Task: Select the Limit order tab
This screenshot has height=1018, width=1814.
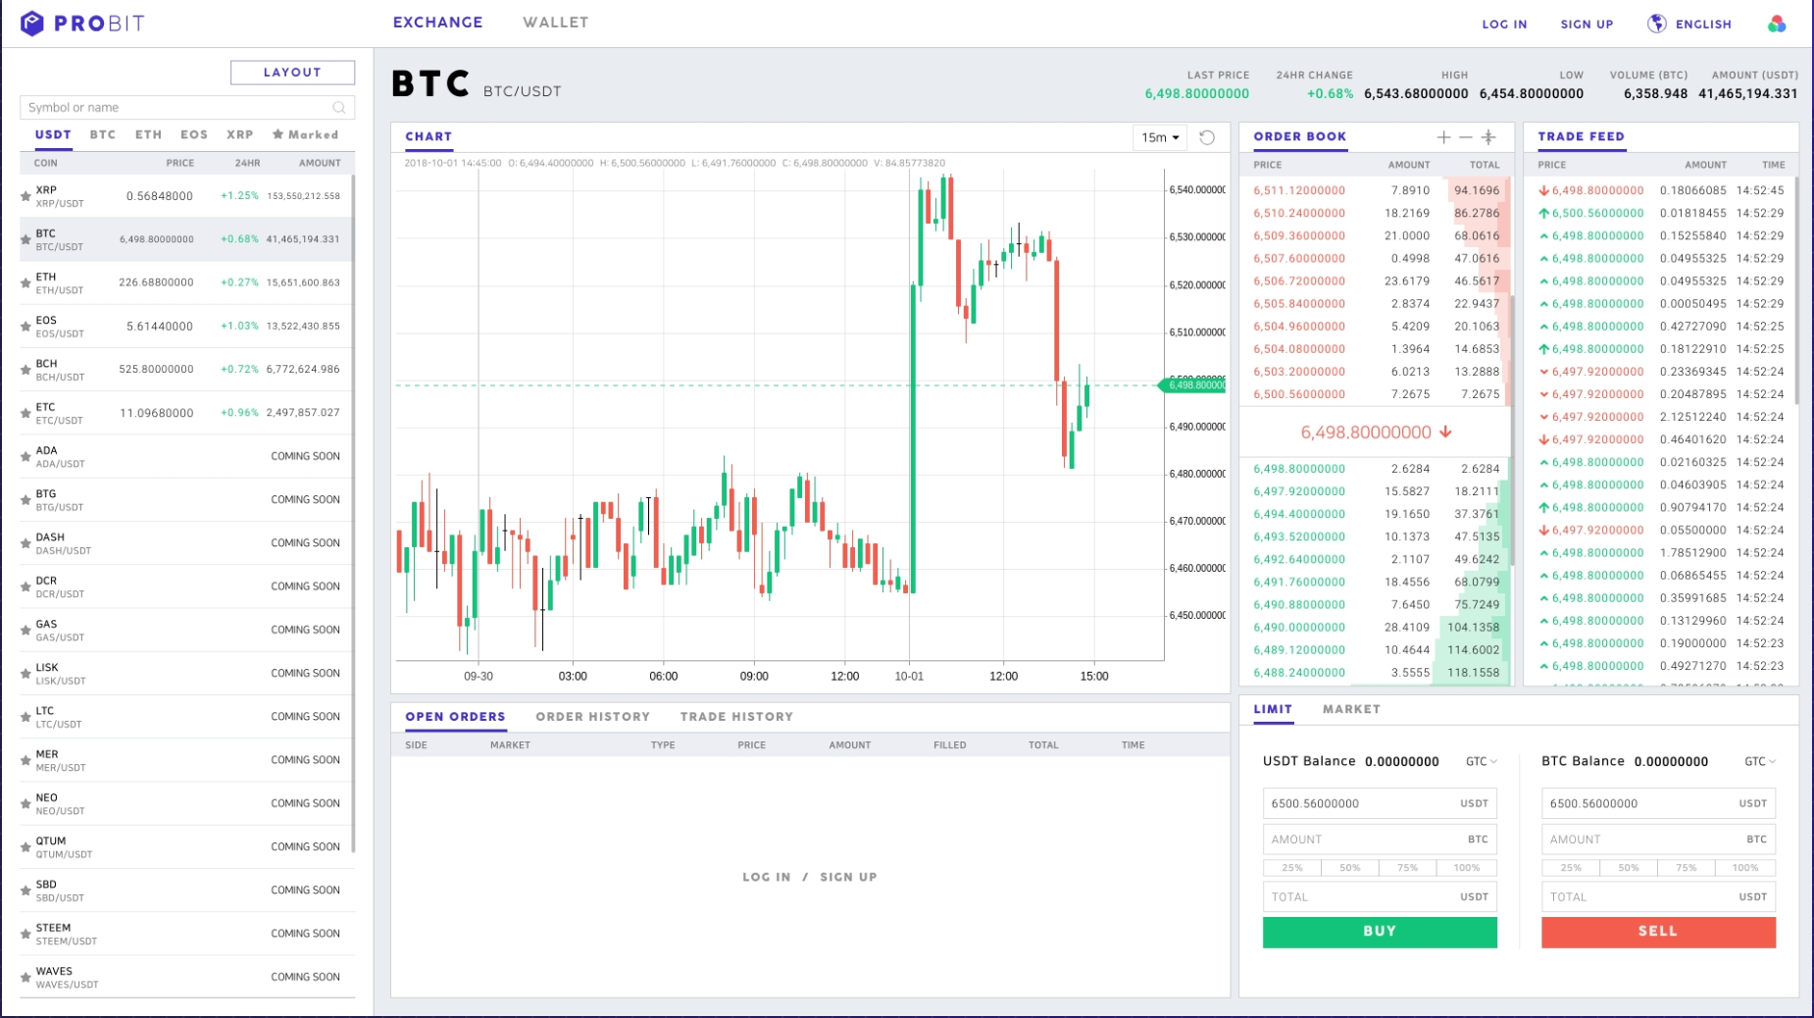Action: pyautogui.click(x=1273, y=709)
